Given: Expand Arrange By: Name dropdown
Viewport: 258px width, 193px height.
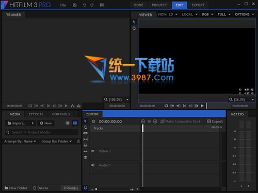Looking at the screenshot, I should pyautogui.click(x=20, y=142).
